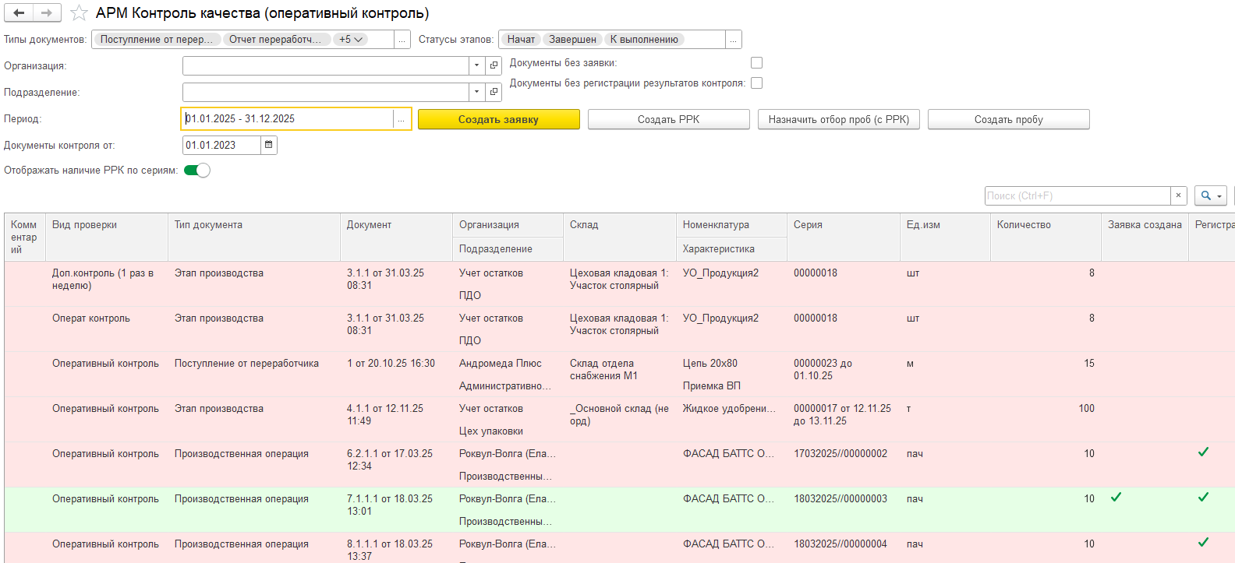This screenshot has width=1235, height=563.
Task: Open the Организация field link icon
Action: pos(494,66)
